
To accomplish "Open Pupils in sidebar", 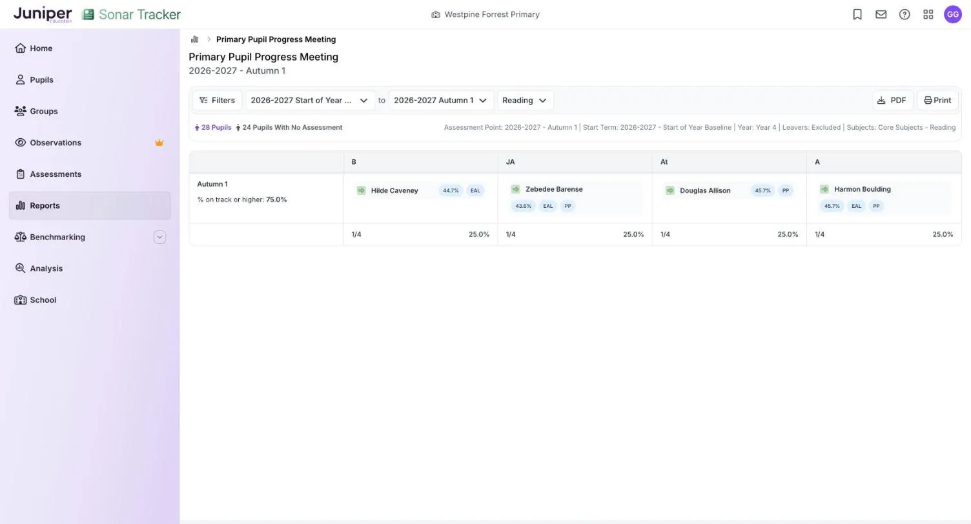I will click(90, 80).
